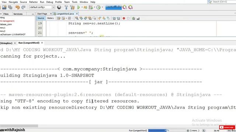
Task: Click the '(1 more...)' status bar link
Action: click(194, 131)
